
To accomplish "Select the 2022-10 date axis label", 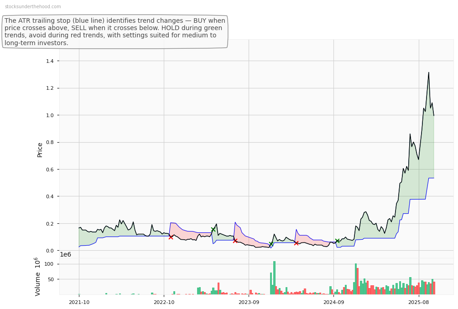I will [x=164, y=302].
